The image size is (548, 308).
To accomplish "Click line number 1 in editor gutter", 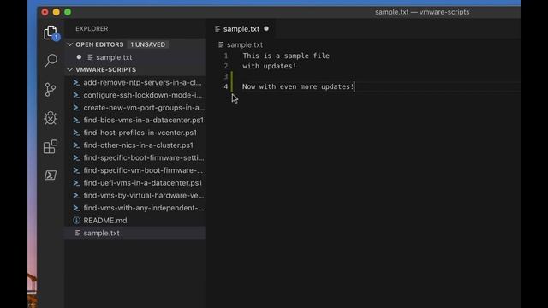I will point(226,56).
